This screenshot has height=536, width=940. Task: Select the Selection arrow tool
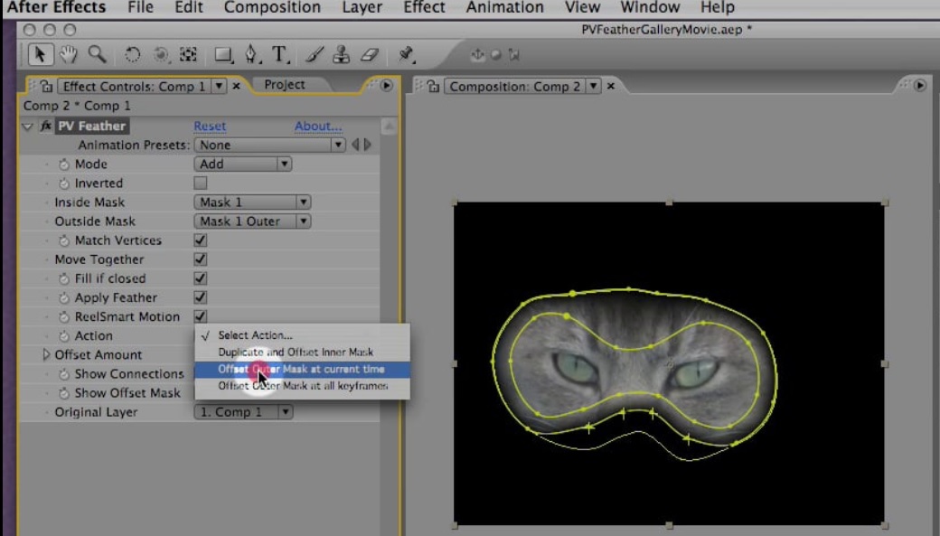(40, 54)
